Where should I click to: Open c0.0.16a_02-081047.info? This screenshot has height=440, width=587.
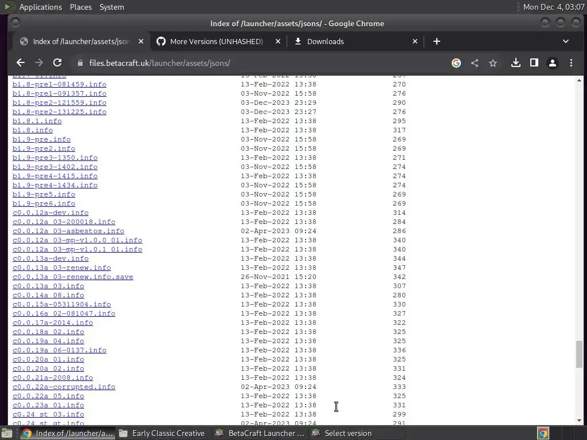tap(64, 313)
